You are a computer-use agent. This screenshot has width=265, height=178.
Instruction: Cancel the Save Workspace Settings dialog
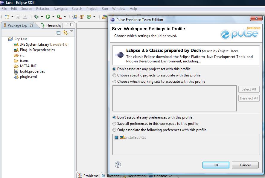[x=245, y=165]
